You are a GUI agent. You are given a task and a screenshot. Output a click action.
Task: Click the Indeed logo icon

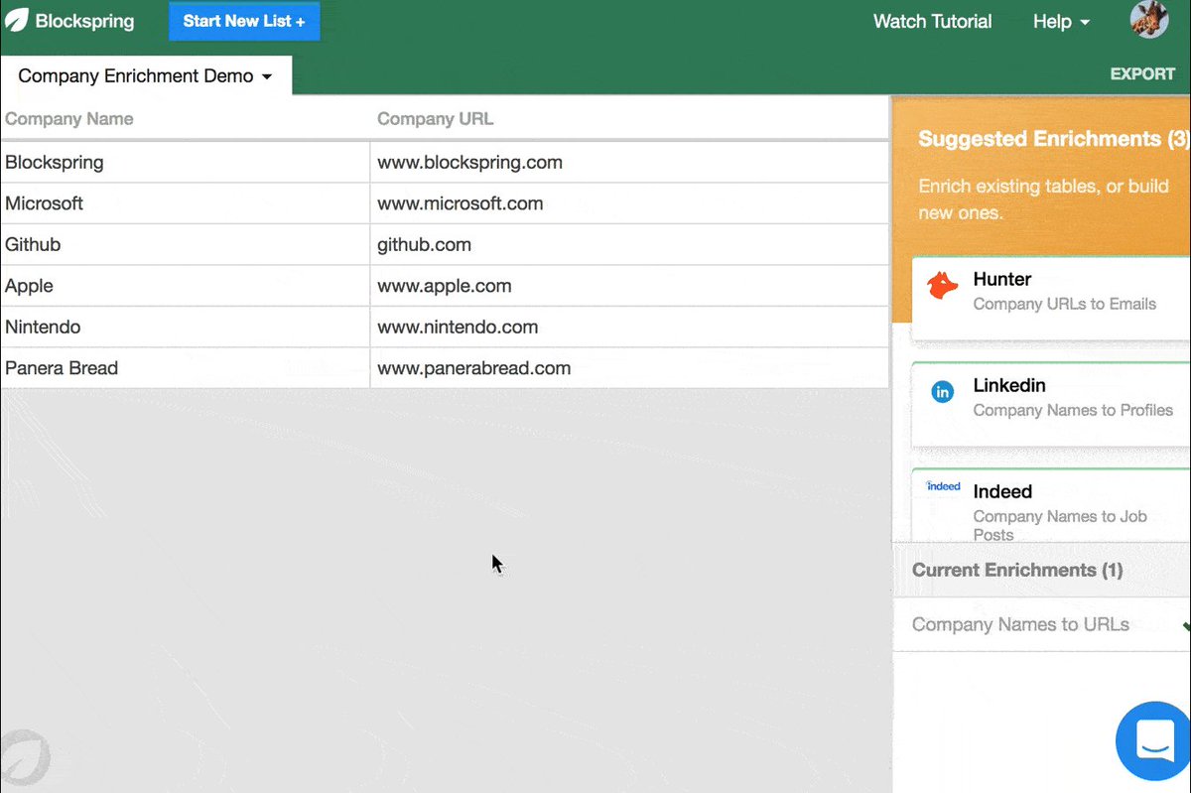point(943,486)
